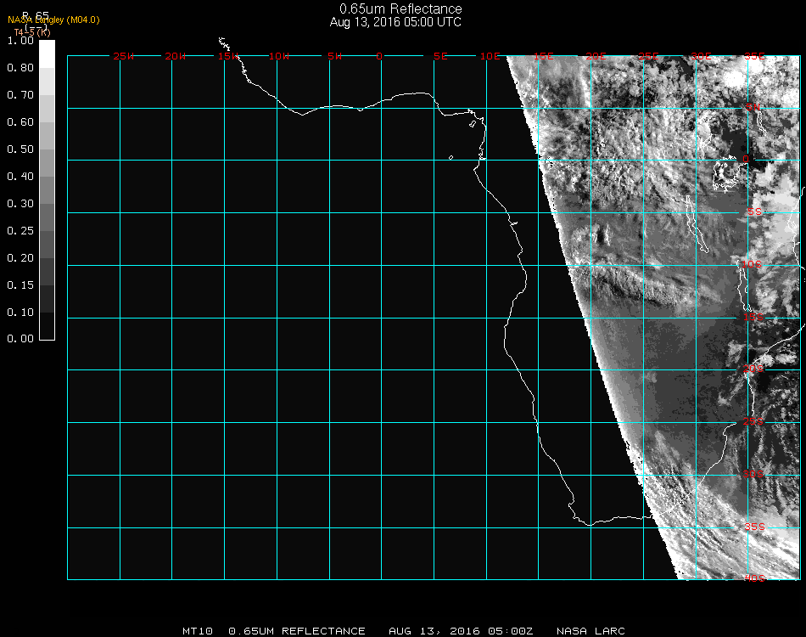Click the "NASA Langley (M04.0)" label
Screen dimensions: 806x637
pos(53,20)
